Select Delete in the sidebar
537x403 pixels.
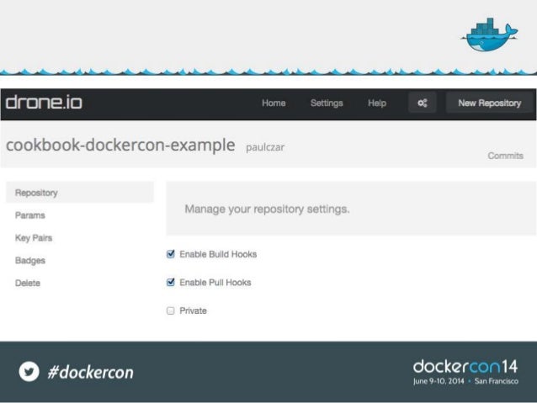click(x=28, y=284)
